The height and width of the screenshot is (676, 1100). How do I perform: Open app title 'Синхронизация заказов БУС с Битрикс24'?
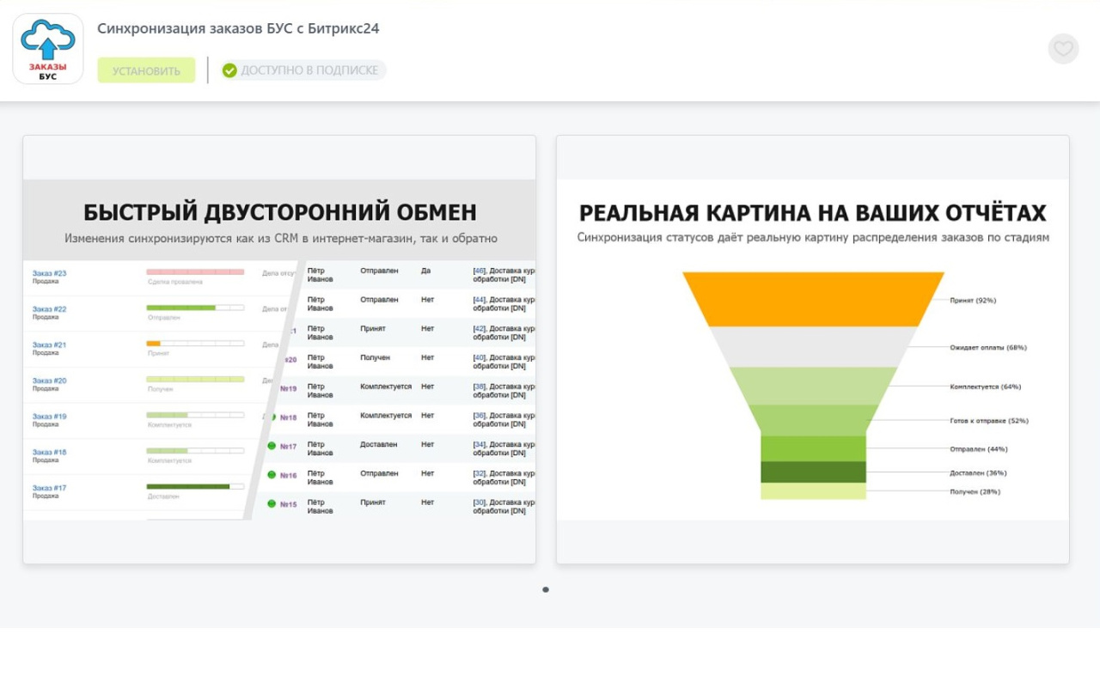[x=238, y=28]
